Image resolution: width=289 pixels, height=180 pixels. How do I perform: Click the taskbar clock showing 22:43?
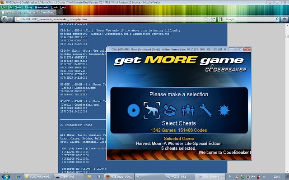276,177
